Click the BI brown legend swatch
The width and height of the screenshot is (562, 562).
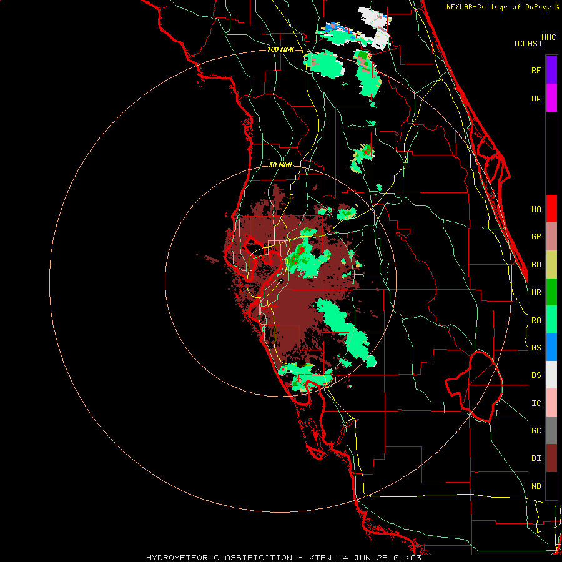(x=551, y=458)
